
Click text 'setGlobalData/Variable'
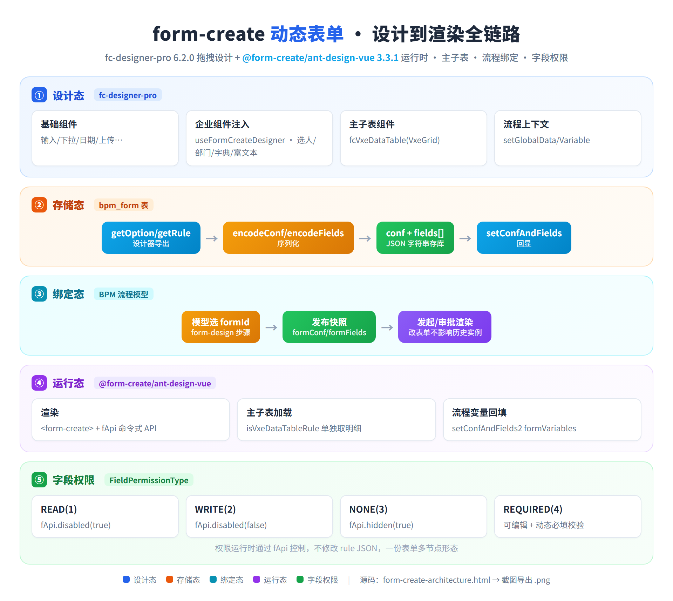546,140
